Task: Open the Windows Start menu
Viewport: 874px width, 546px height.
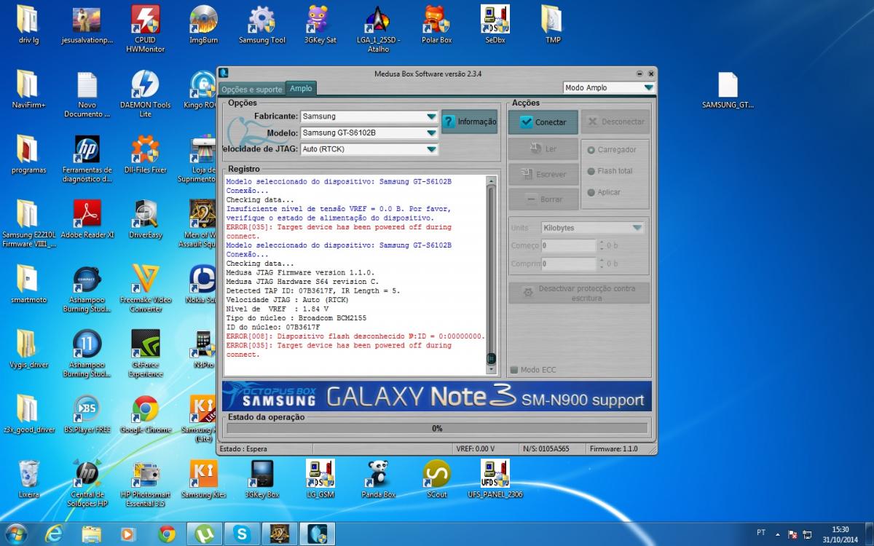Action: point(16,534)
